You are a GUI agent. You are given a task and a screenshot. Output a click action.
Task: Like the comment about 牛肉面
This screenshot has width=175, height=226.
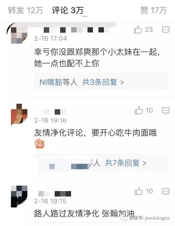[139, 110]
